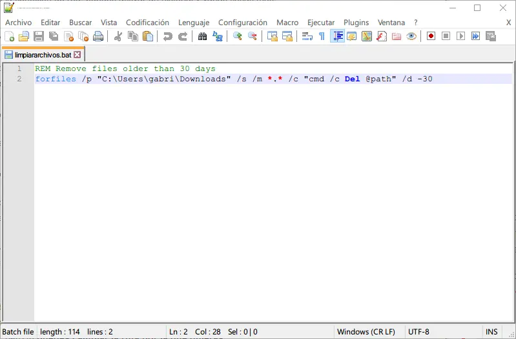Screen dimensions: 516x339
Task: Select the limpiararchivos.bat tab
Action: pos(43,55)
